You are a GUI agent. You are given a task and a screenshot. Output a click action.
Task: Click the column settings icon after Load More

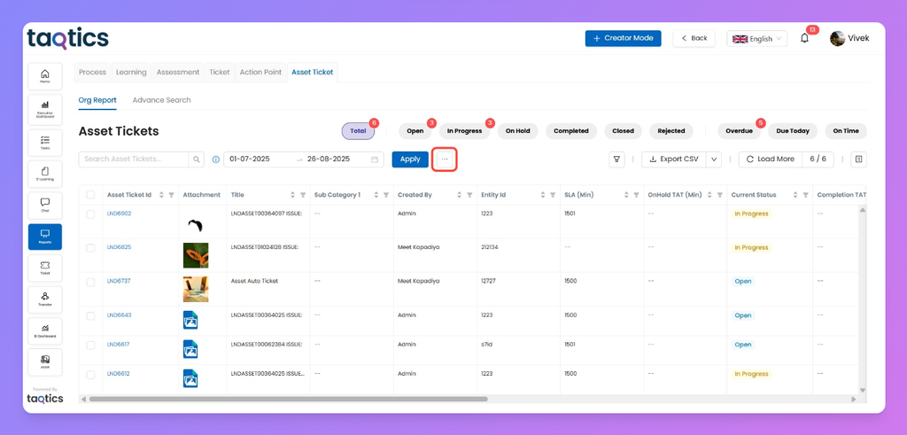point(857,159)
